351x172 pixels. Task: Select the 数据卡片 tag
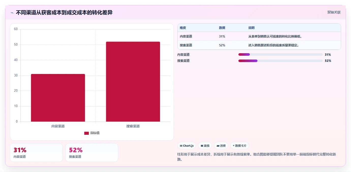pos(240,146)
